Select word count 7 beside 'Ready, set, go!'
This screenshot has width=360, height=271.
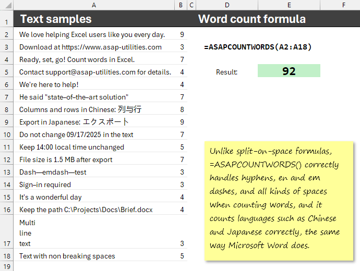(181, 59)
